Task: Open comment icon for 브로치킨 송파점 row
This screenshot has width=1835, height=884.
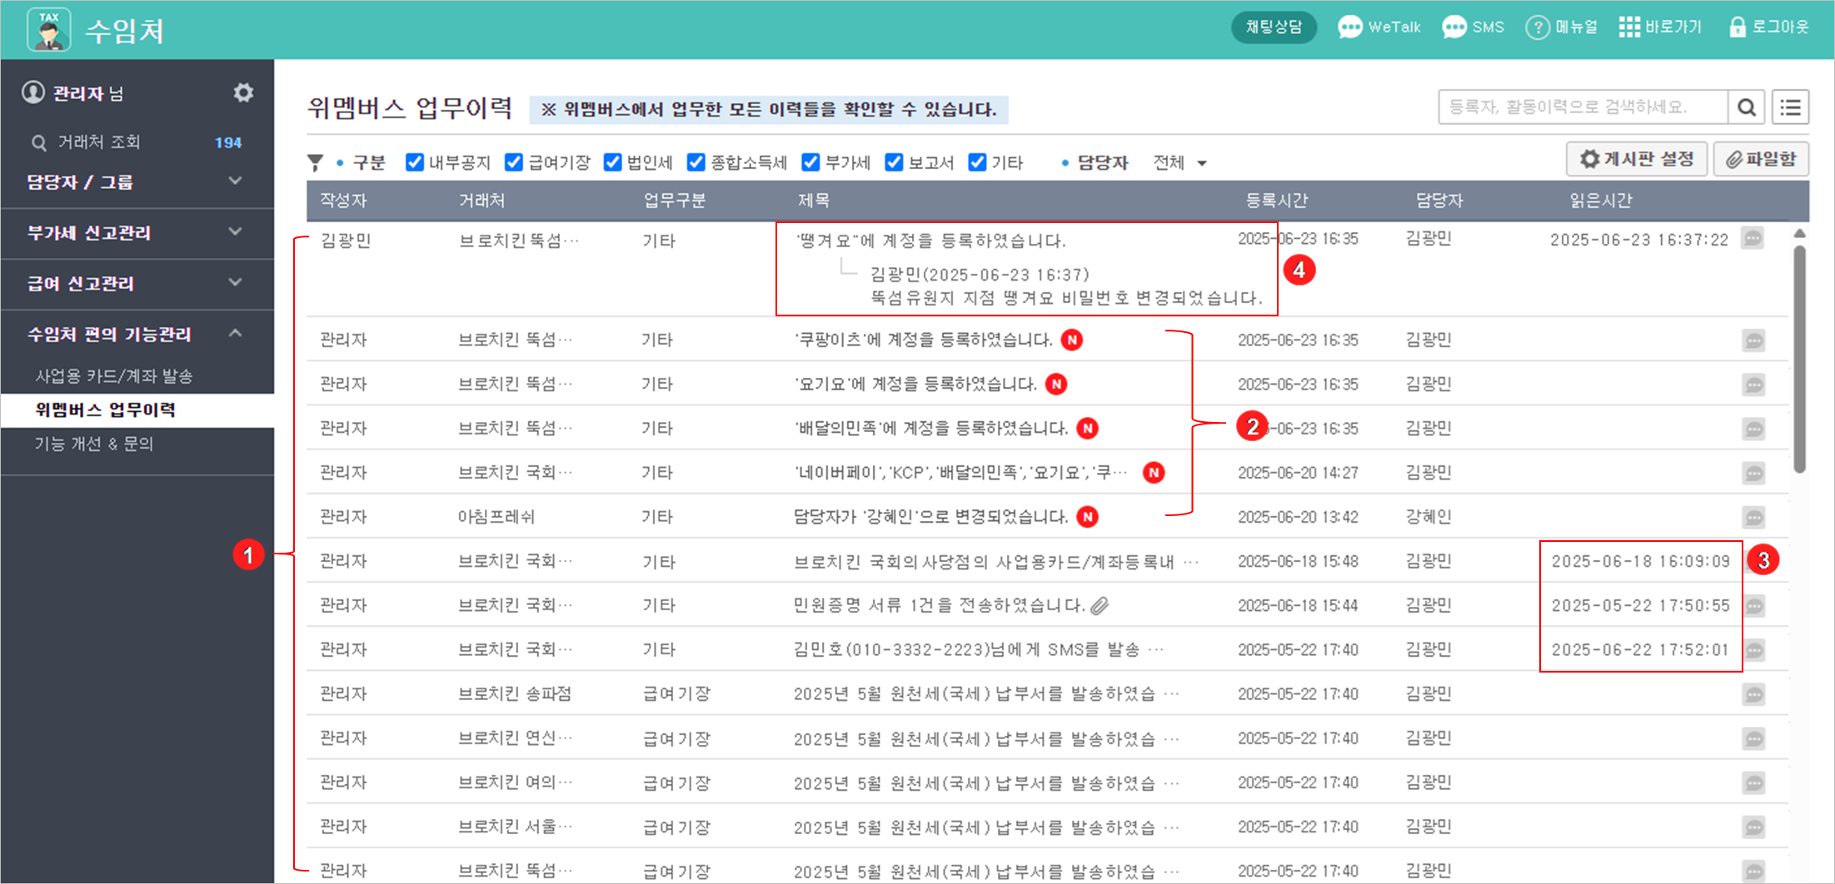Action: (1753, 694)
